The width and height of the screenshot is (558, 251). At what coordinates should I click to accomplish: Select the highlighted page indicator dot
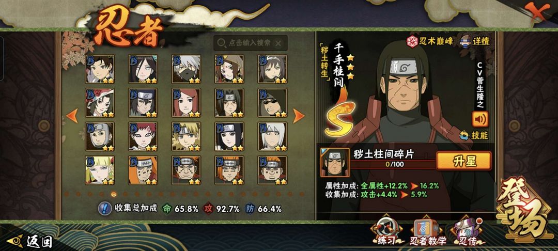(x=114, y=194)
